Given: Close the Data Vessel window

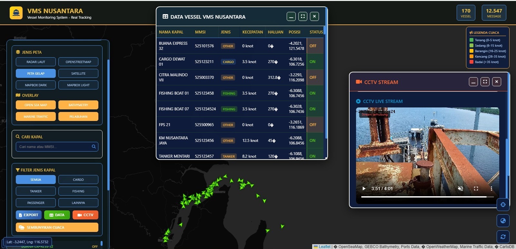Looking at the screenshot, I should (314, 16).
